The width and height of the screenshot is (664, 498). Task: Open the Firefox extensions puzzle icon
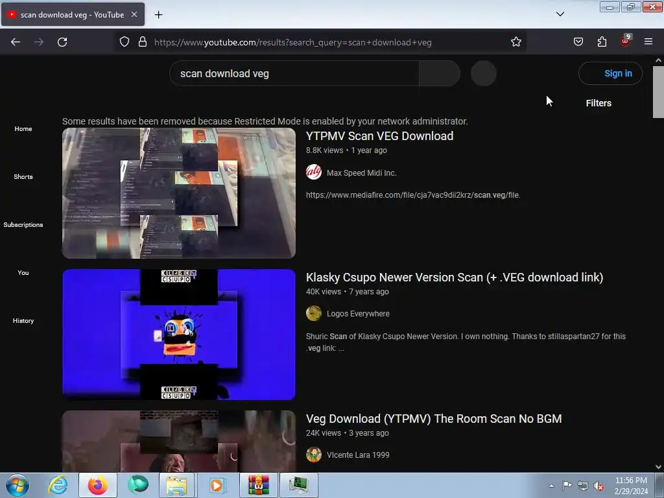[602, 41]
